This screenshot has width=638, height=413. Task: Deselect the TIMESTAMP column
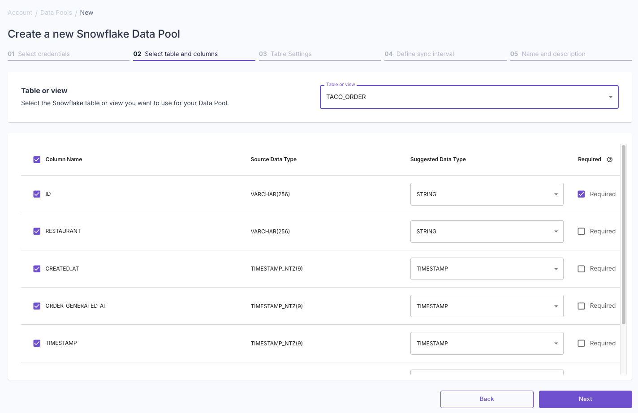point(36,343)
